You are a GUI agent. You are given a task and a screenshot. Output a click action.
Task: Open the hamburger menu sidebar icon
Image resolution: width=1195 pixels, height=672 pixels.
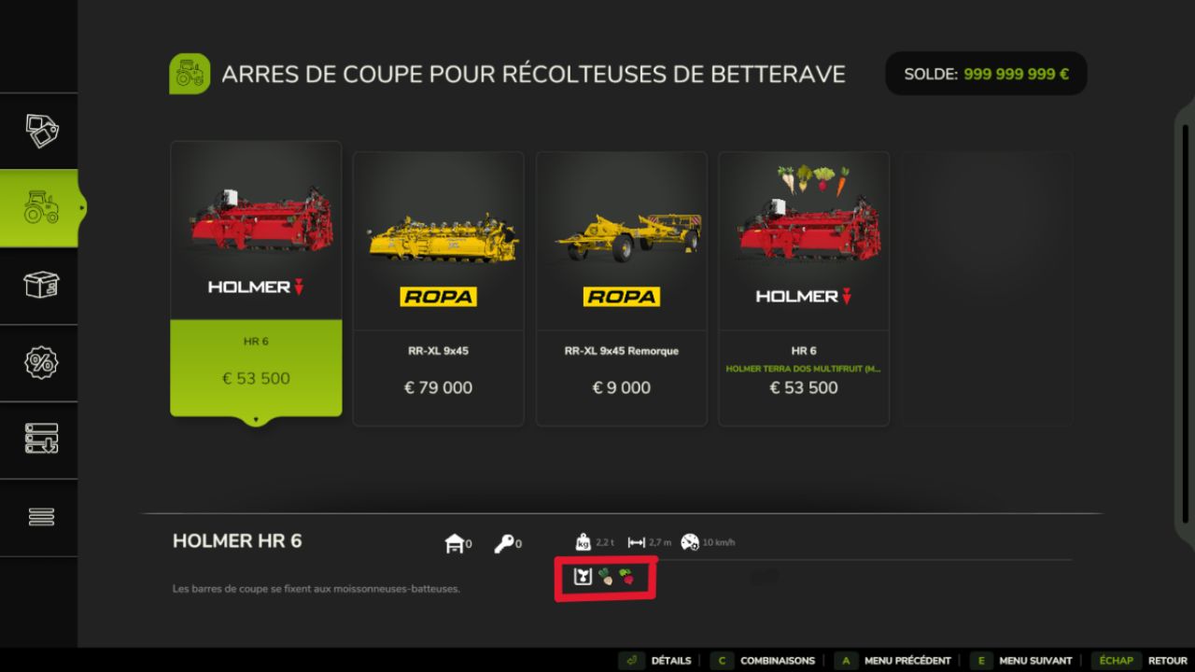pyautogui.click(x=41, y=516)
